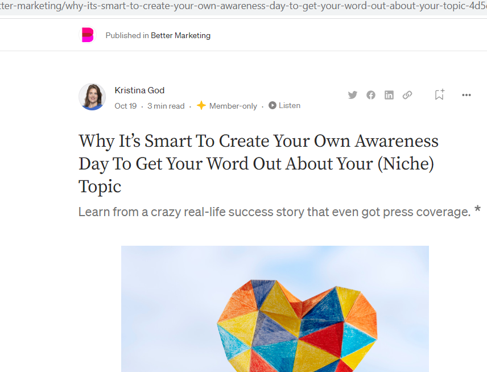Click the article title heading
This screenshot has width=487, height=372.
coord(258,164)
